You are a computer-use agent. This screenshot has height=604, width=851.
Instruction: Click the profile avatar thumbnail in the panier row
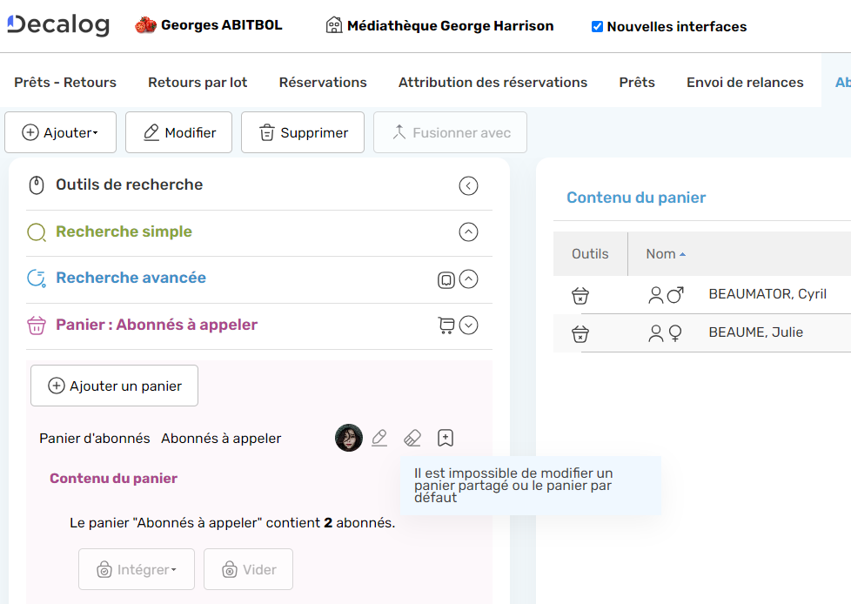click(348, 438)
